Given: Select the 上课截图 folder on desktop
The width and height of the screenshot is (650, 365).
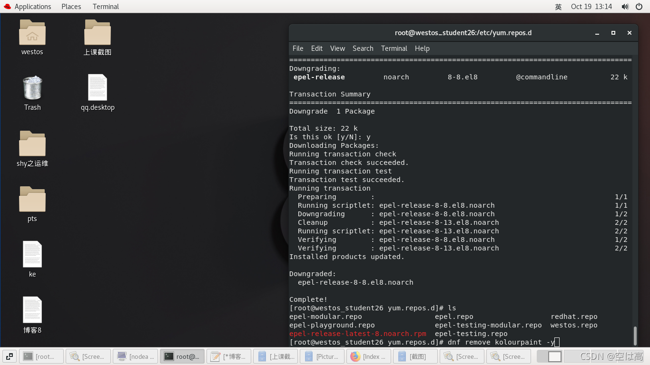Looking at the screenshot, I should [98, 32].
